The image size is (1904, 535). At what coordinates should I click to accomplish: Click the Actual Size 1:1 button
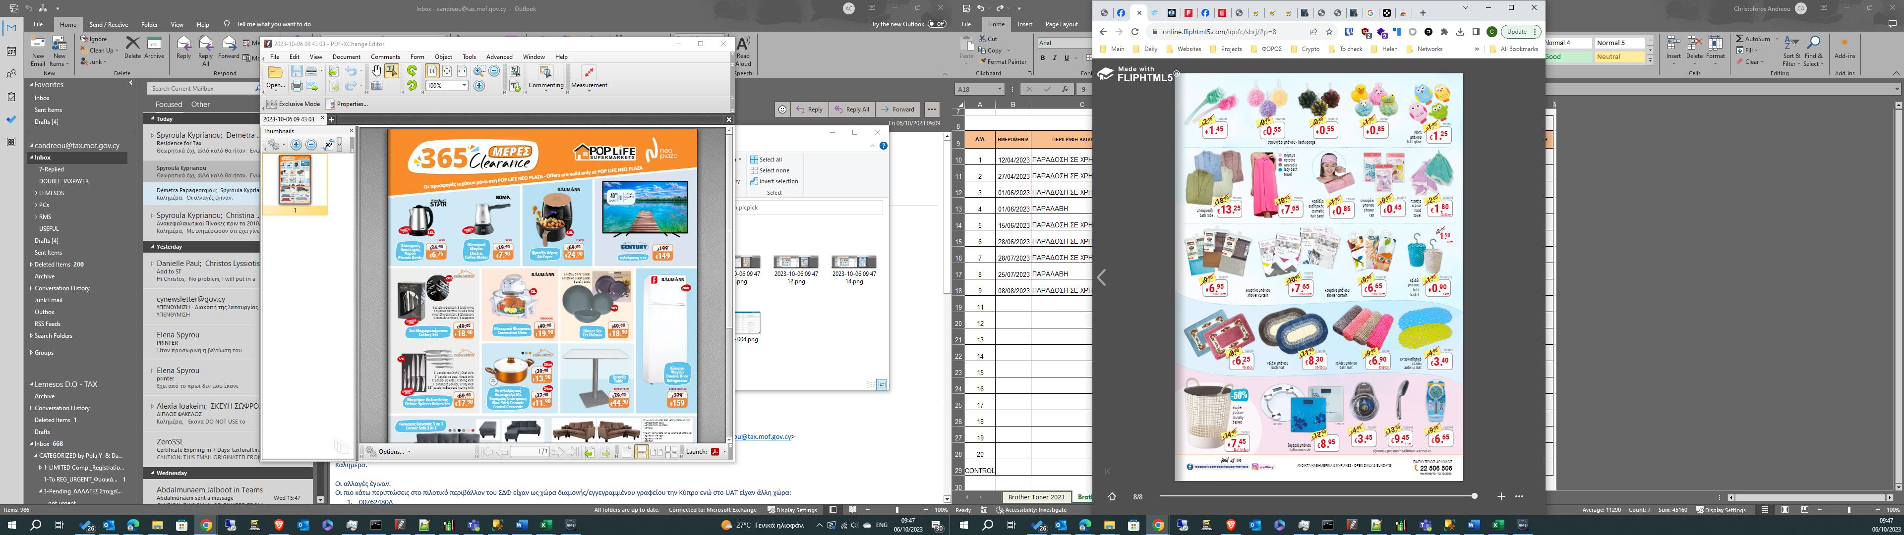tap(432, 72)
